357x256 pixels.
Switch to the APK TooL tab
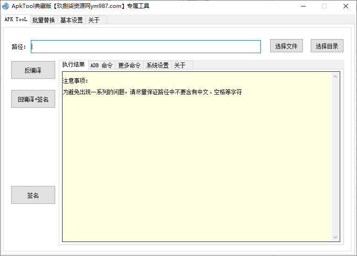16,20
